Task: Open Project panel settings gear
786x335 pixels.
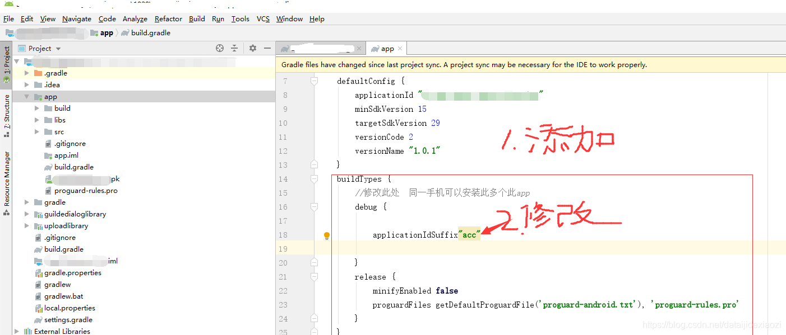Action: tap(253, 49)
